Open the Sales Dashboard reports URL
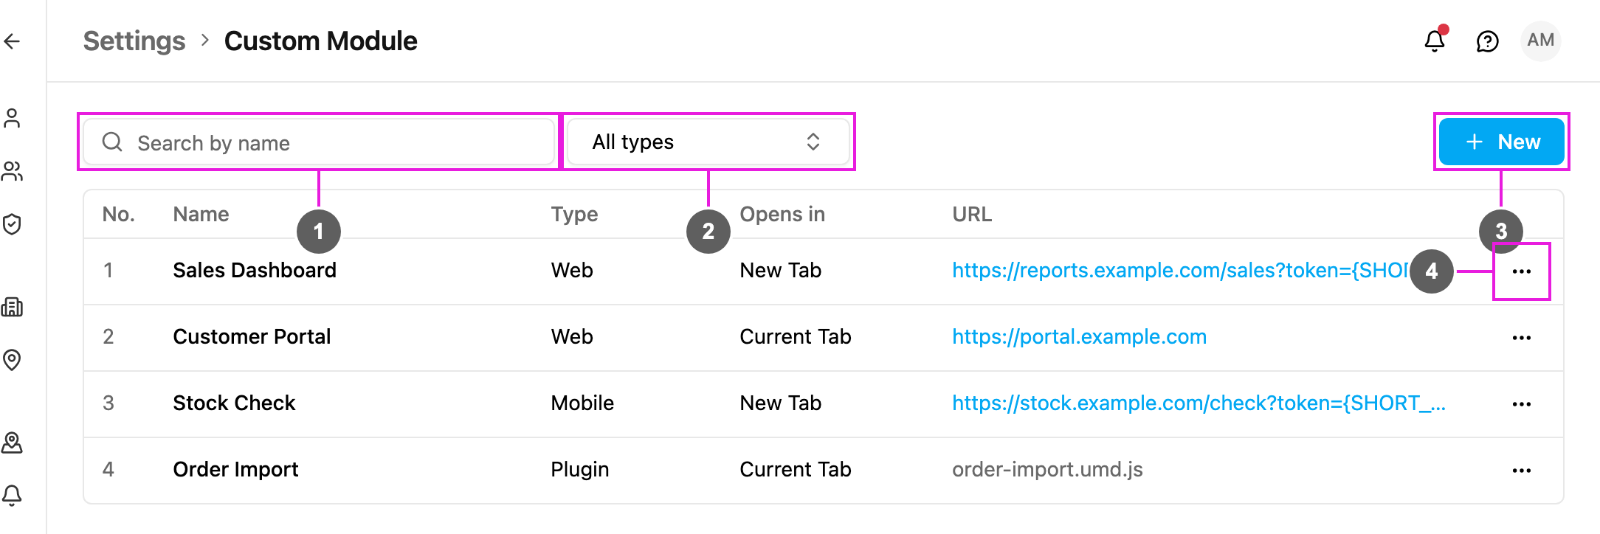Image resolution: width=1600 pixels, height=534 pixels. coord(1179,271)
